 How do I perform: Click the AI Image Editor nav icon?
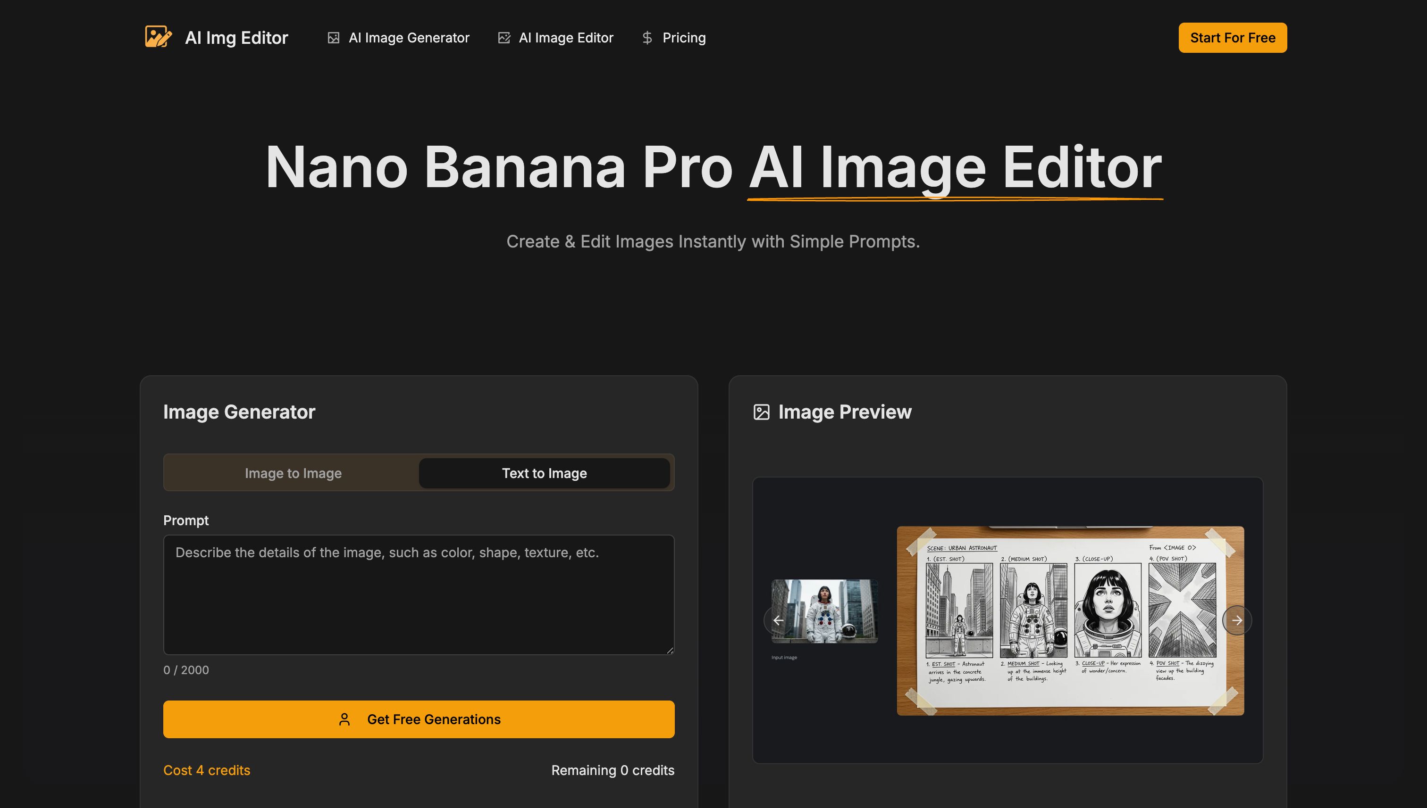504,37
